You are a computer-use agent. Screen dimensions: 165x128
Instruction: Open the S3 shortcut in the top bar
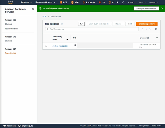102,2
